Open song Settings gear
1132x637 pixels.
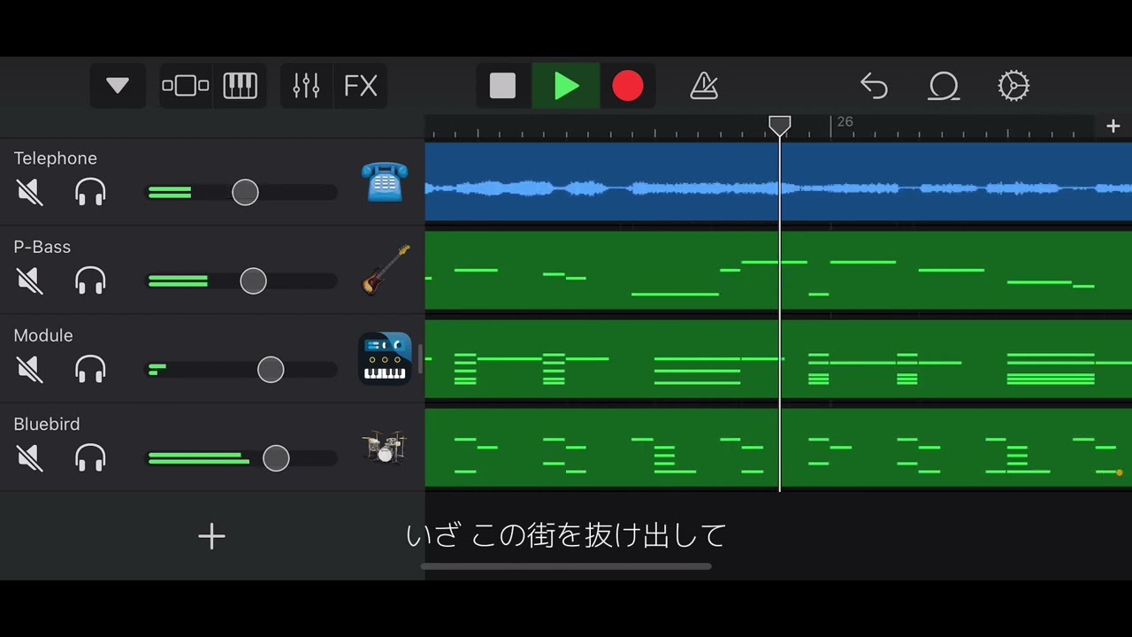(x=1013, y=86)
